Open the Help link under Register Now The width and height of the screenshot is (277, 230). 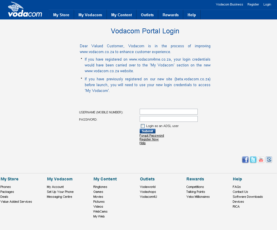pos(143,143)
